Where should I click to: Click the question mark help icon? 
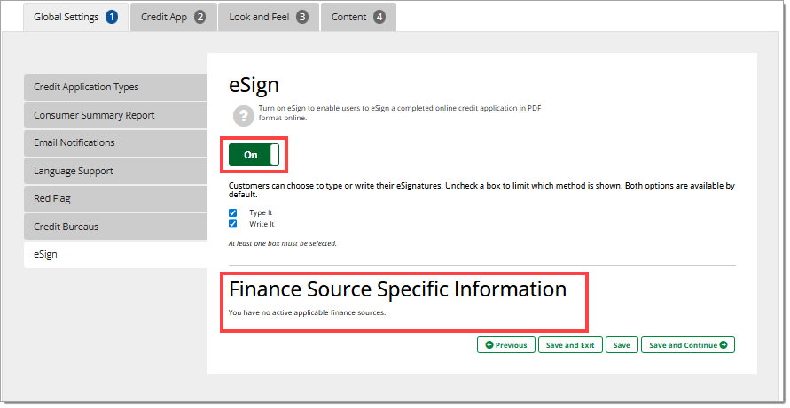[x=242, y=114]
